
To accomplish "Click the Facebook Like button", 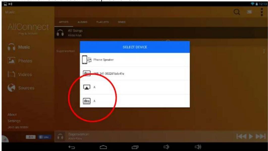I will (x=44, y=137).
